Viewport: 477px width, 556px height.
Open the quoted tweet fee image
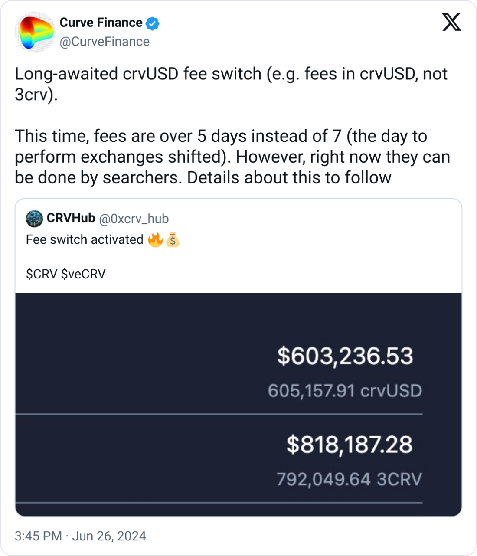click(238, 405)
